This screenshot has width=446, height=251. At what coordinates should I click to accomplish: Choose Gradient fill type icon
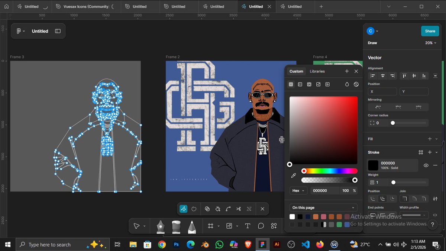[300, 84]
